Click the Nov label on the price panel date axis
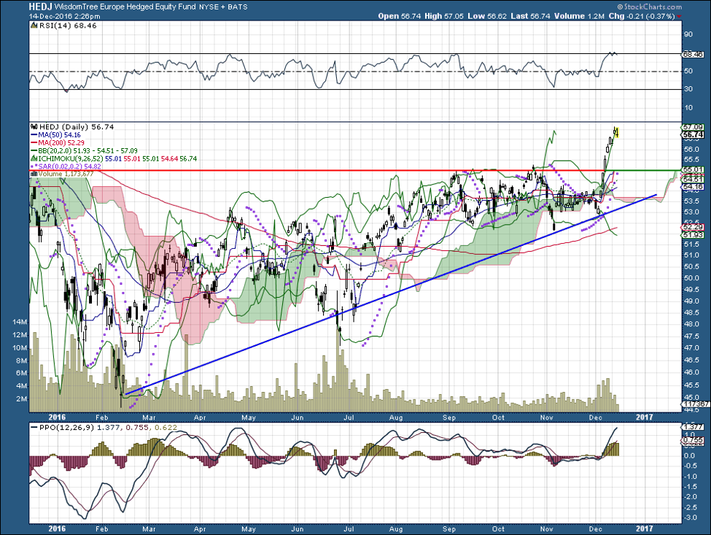The image size is (711, 535). point(546,417)
